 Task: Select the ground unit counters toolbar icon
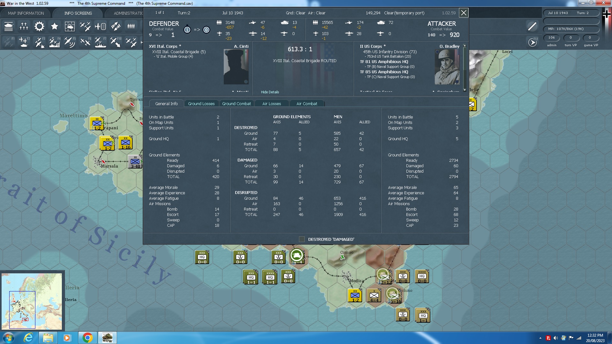coord(9,26)
